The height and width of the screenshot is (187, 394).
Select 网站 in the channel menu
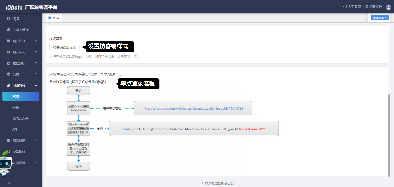click(16, 108)
